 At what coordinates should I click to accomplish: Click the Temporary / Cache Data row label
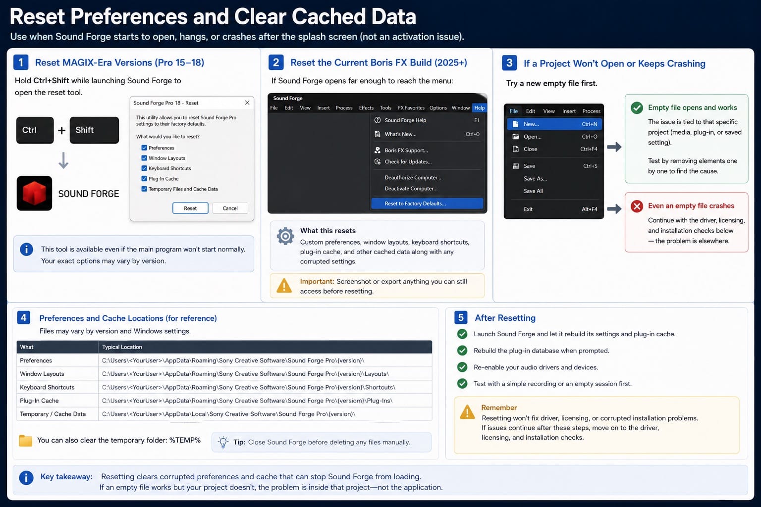(53, 414)
